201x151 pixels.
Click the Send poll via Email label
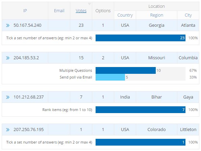(76, 77)
